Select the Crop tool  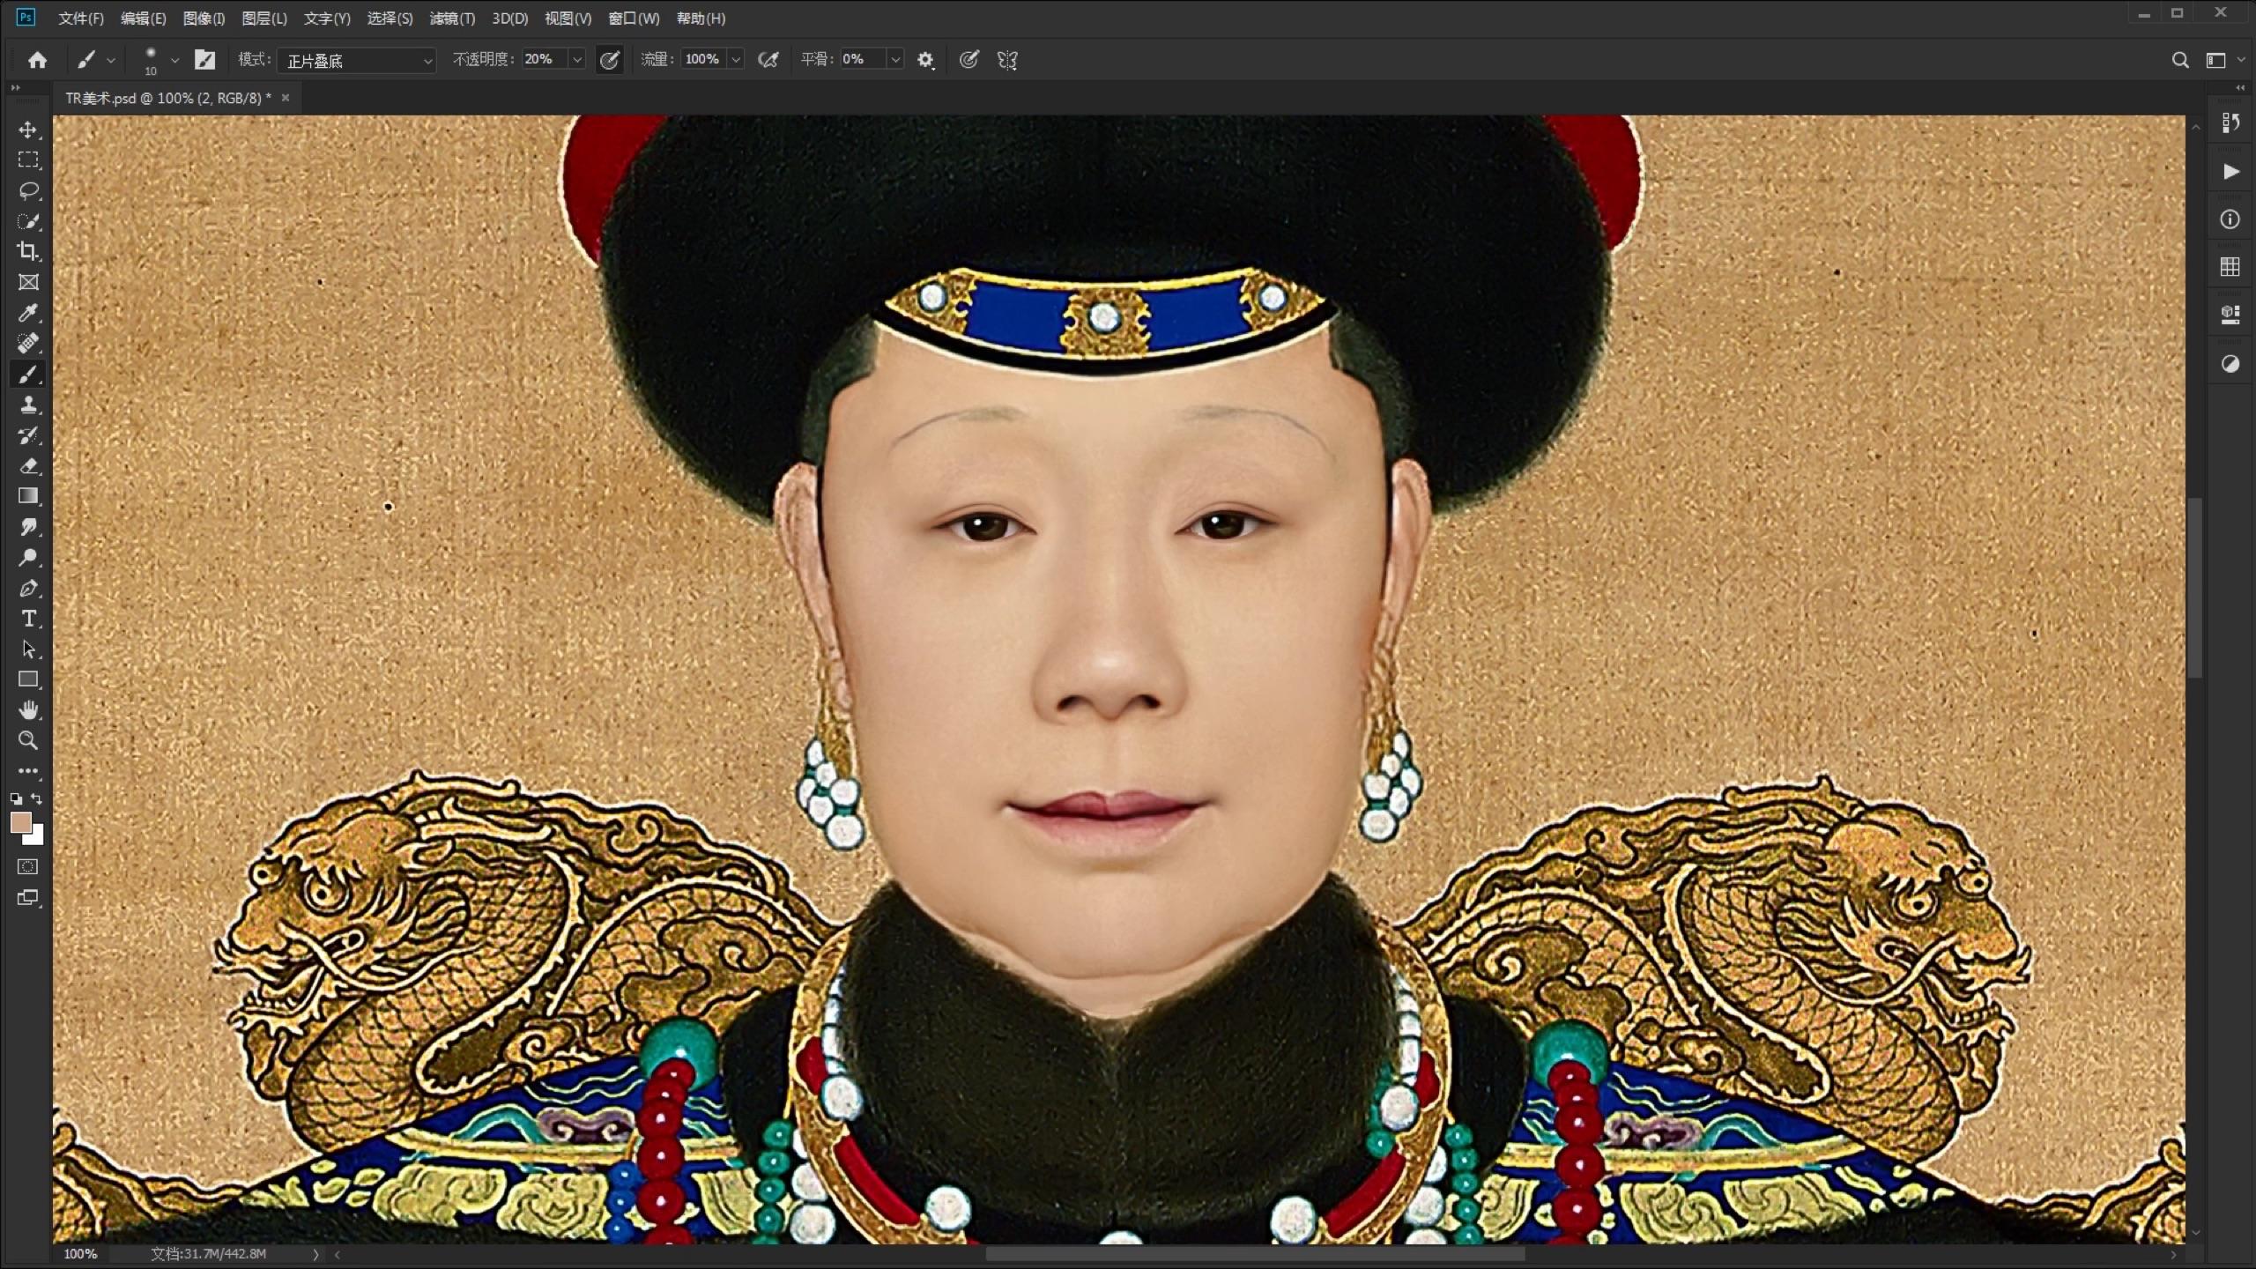(28, 251)
